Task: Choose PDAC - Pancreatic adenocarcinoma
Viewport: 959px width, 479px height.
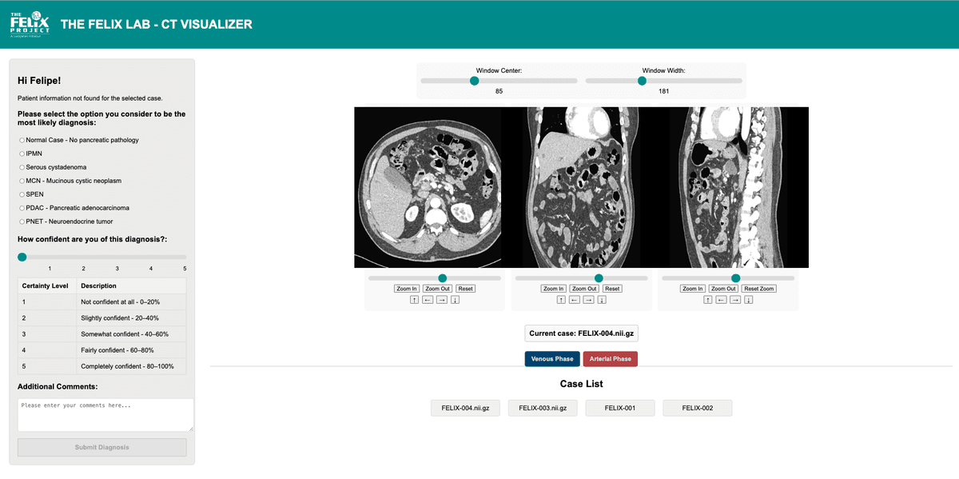Action: coord(22,208)
